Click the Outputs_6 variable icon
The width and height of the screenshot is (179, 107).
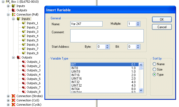(x=24, y=83)
